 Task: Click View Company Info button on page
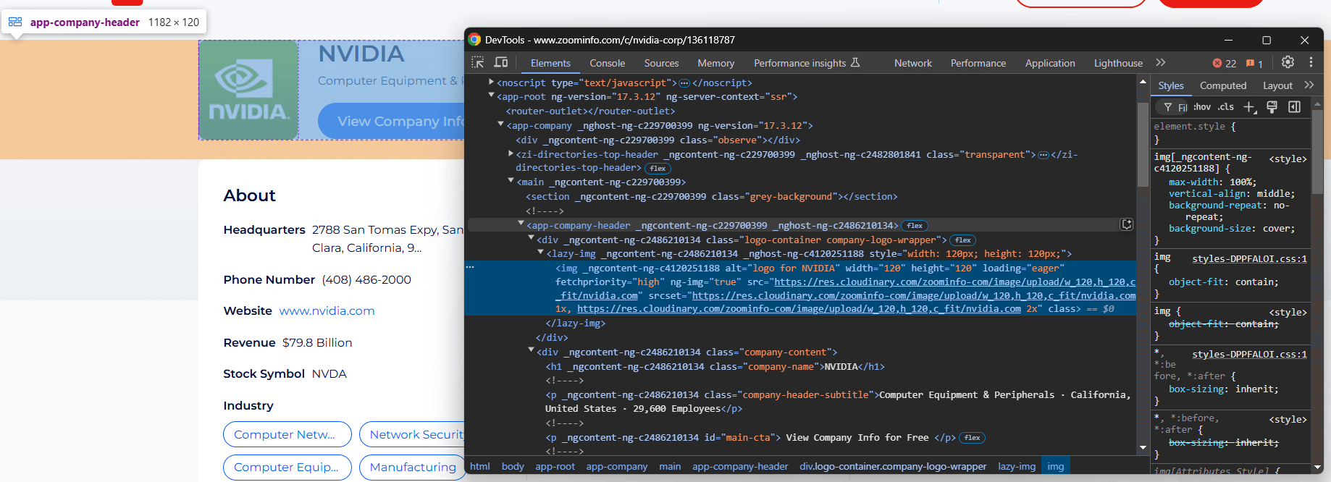[x=391, y=121]
